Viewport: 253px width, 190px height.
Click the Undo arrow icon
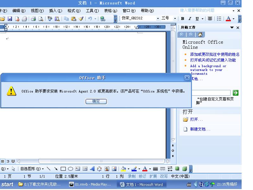[90, 19]
